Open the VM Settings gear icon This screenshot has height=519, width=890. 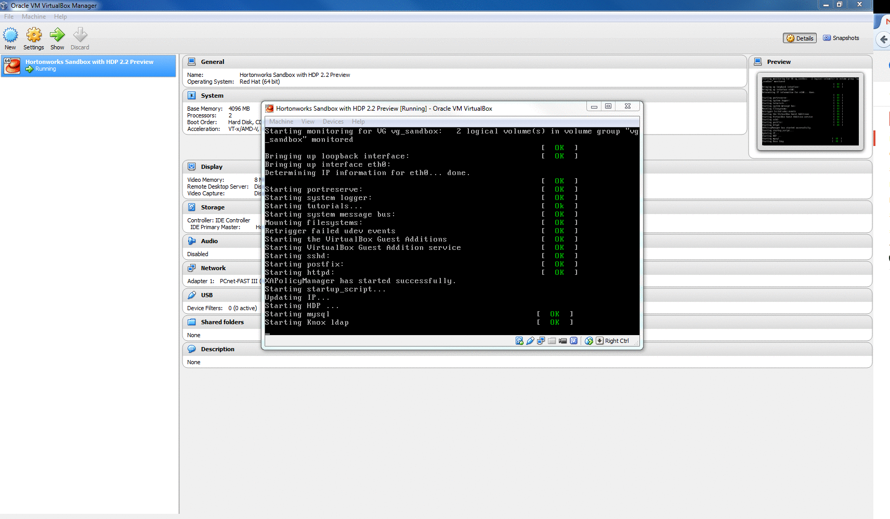(34, 35)
